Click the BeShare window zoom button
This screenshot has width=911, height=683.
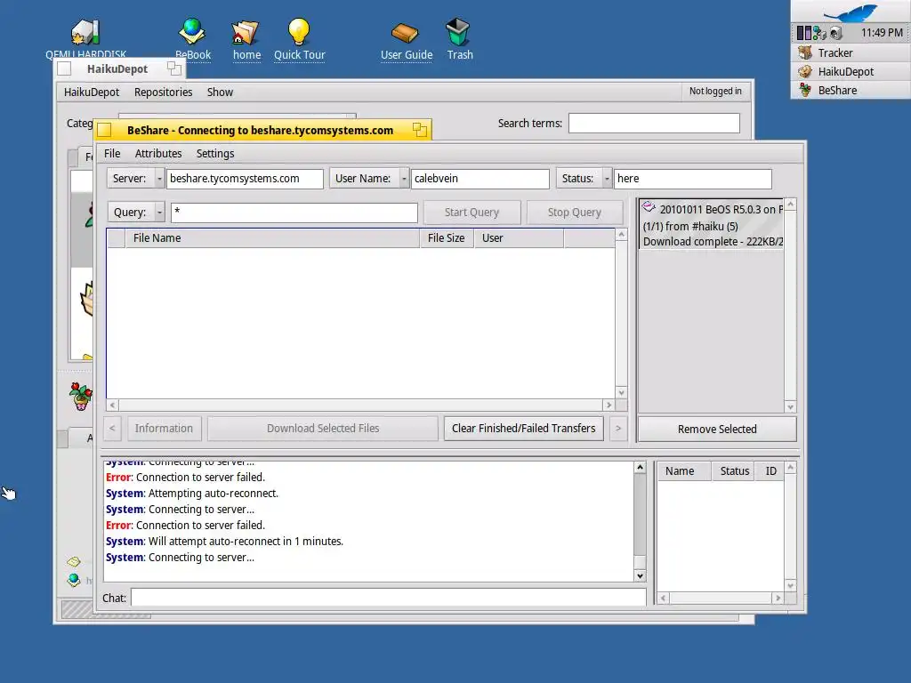click(x=420, y=130)
